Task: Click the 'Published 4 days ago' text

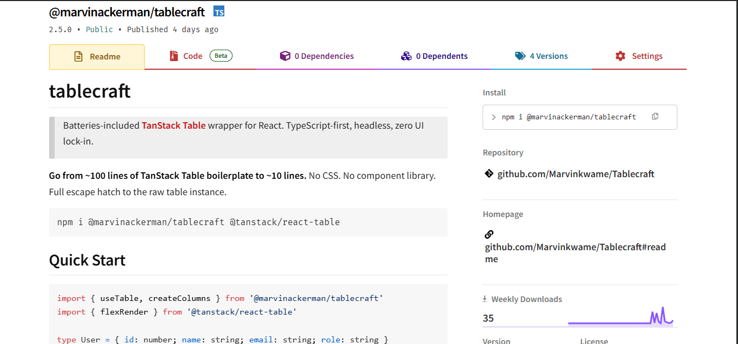Action: pyautogui.click(x=172, y=29)
